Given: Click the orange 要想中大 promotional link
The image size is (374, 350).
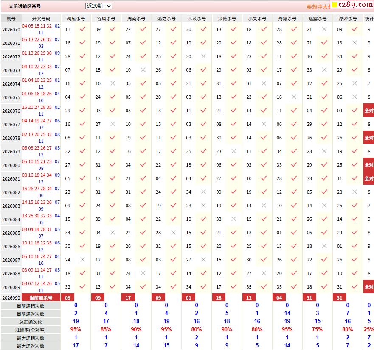Looking at the screenshot, I should coord(318,7).
